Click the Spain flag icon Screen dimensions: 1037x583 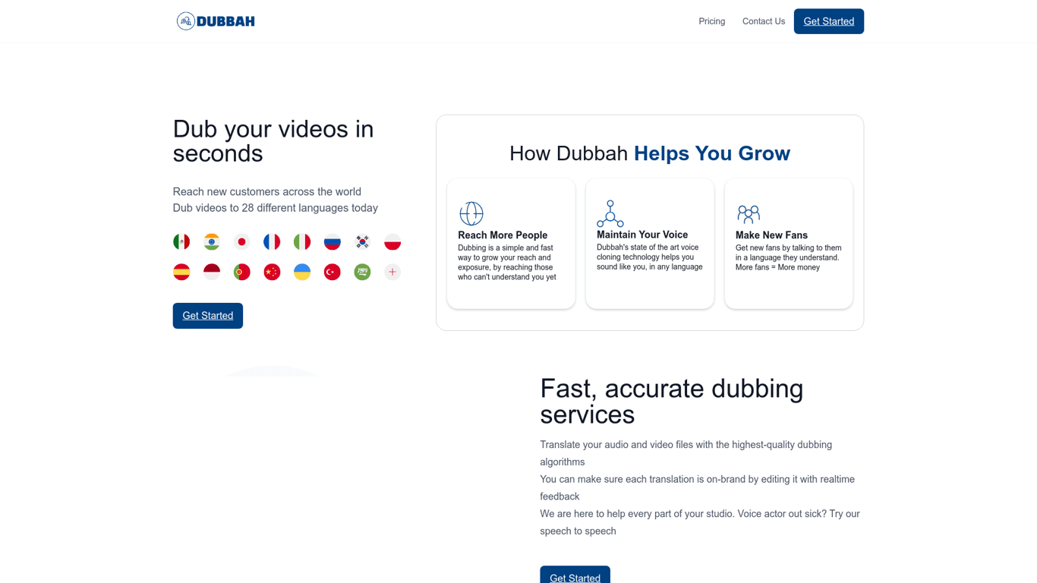(x=181, y=272)
